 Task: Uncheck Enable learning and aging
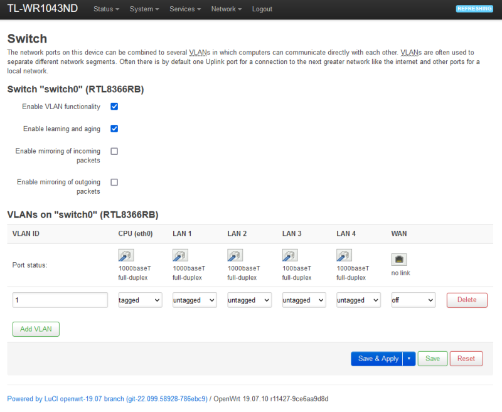(114, 129)
